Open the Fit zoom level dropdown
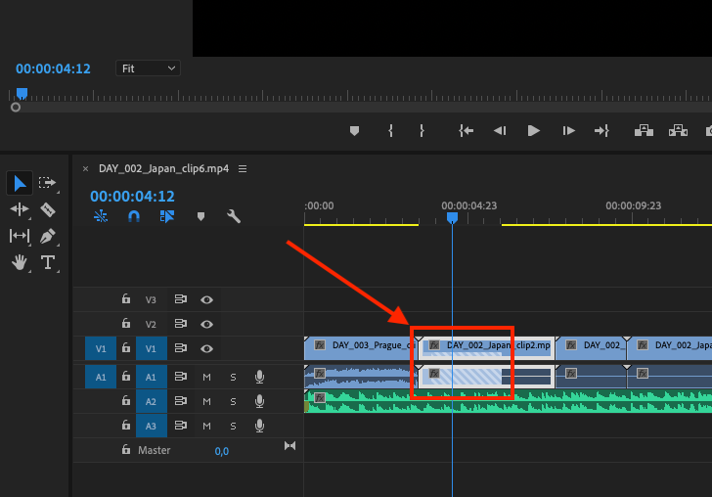This screenshot has height=497, width=712. pos(148,68)
